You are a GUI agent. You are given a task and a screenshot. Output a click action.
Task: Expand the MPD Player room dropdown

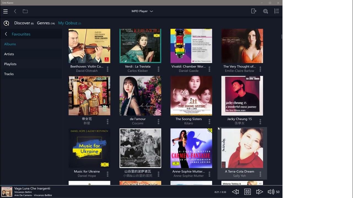[x=142, y=11]
